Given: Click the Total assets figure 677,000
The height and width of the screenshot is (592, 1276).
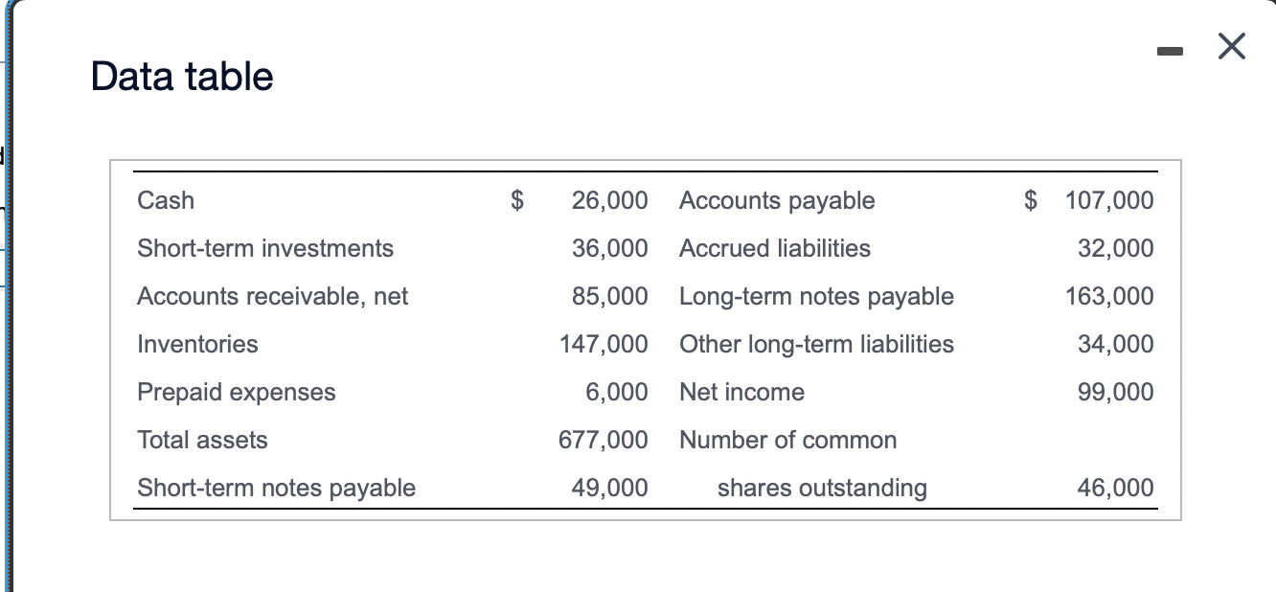Looking at the screenshot, I should click(602, 440).
